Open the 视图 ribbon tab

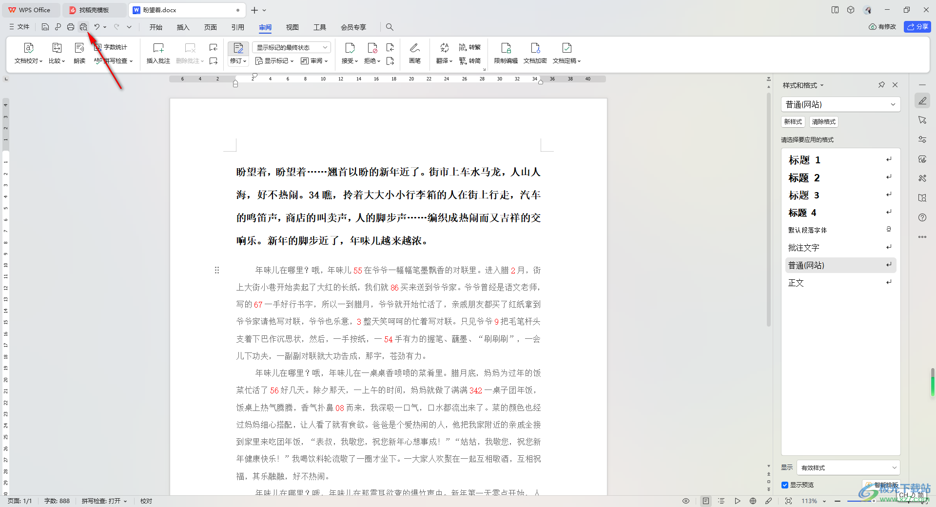pyautogui.click(x=292, y=27)
